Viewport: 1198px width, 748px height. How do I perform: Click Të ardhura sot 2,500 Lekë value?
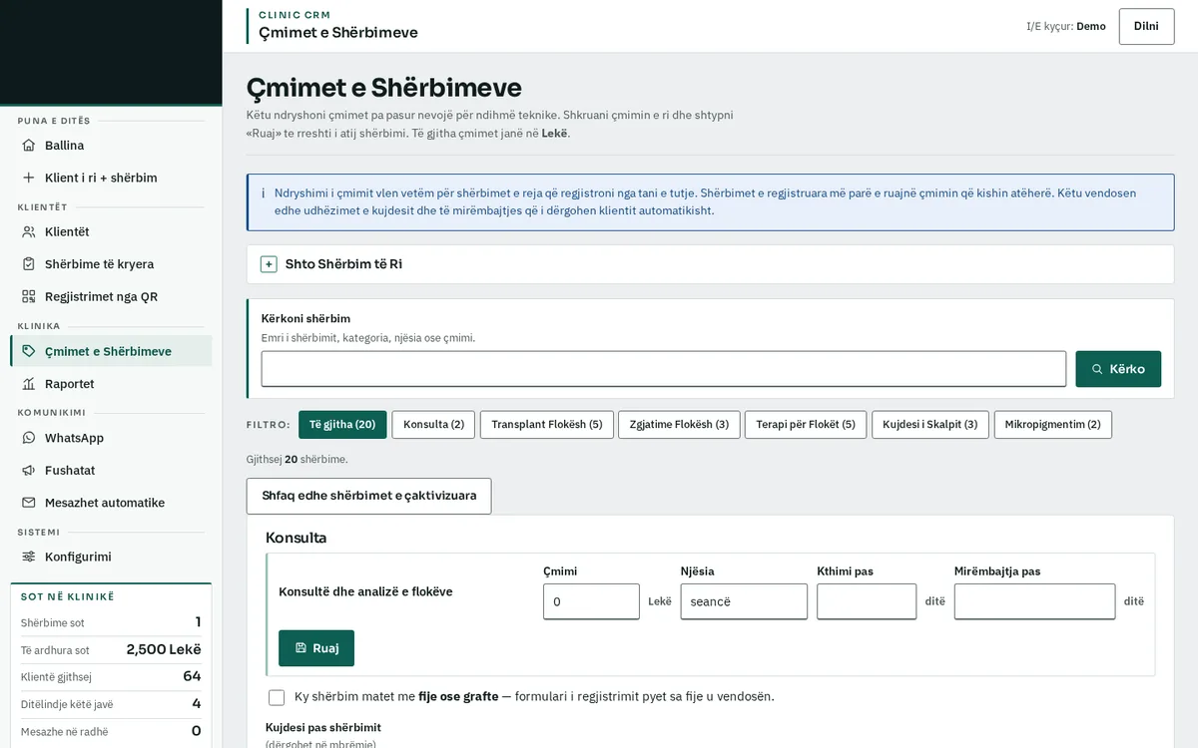pos(164,649)
